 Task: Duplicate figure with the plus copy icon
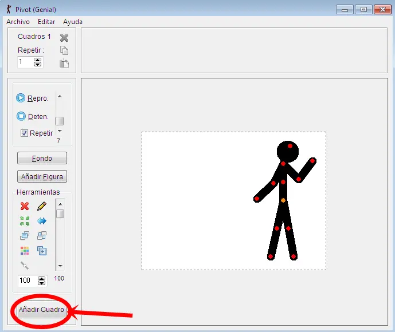click(x=42, y=251)
